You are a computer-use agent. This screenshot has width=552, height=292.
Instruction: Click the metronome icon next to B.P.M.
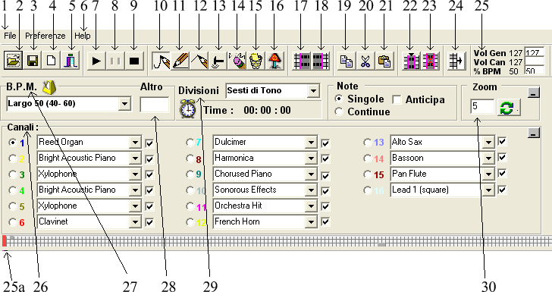[x=49, y=87]
